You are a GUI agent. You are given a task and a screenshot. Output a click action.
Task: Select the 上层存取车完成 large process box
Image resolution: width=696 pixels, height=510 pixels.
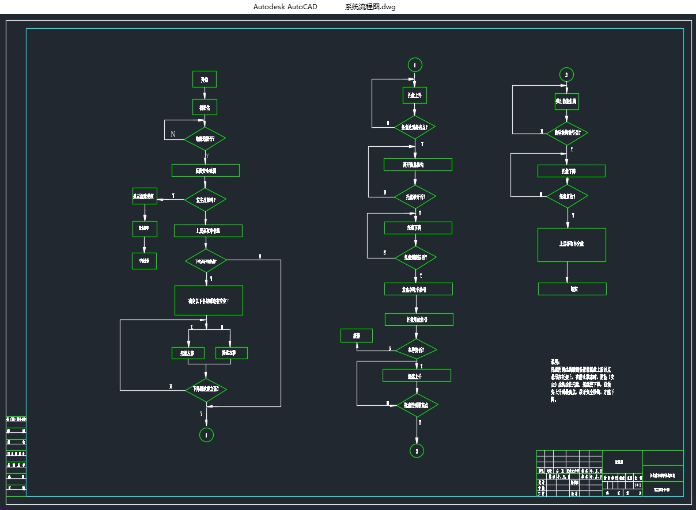(x=572, y=245)
